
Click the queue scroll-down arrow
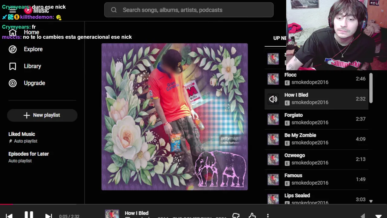pos(371,201)
